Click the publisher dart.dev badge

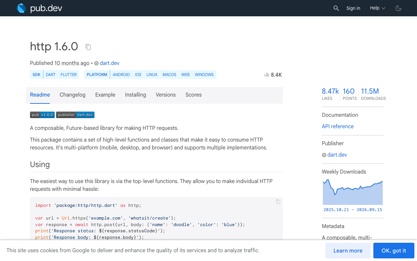click(75, 115)
